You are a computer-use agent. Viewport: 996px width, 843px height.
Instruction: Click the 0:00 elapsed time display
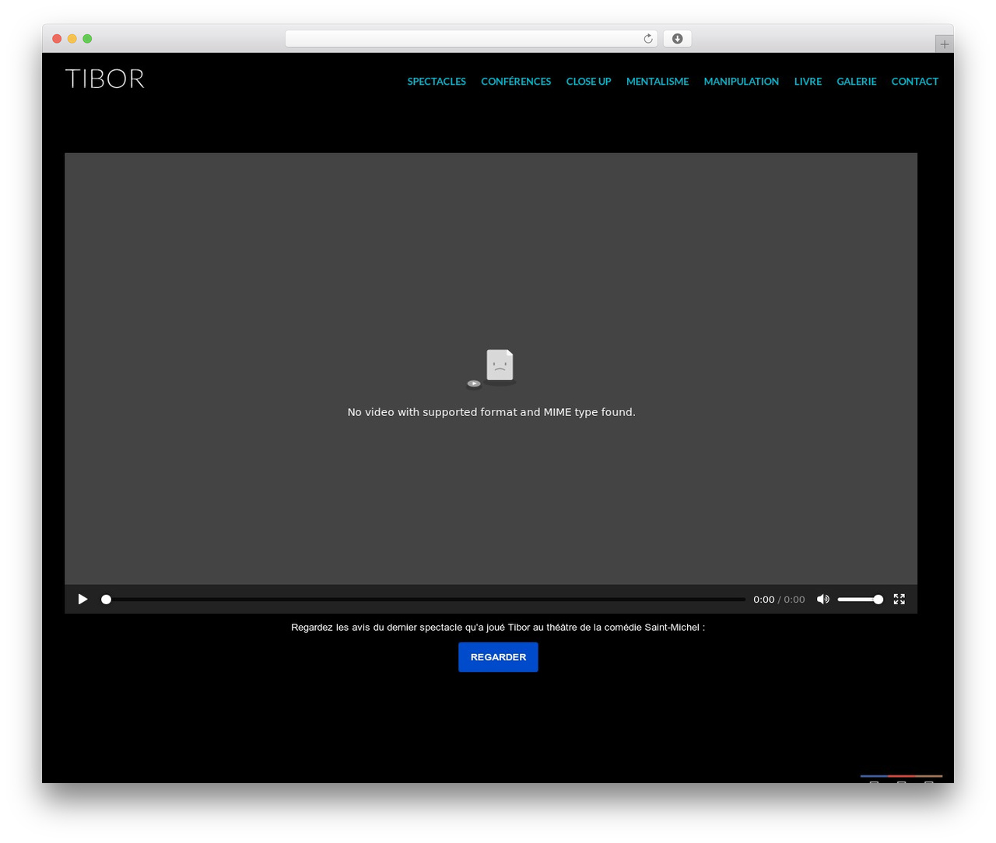(763, 600)
